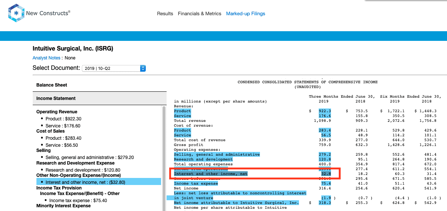Click Gross profit value 759.0

325,145
